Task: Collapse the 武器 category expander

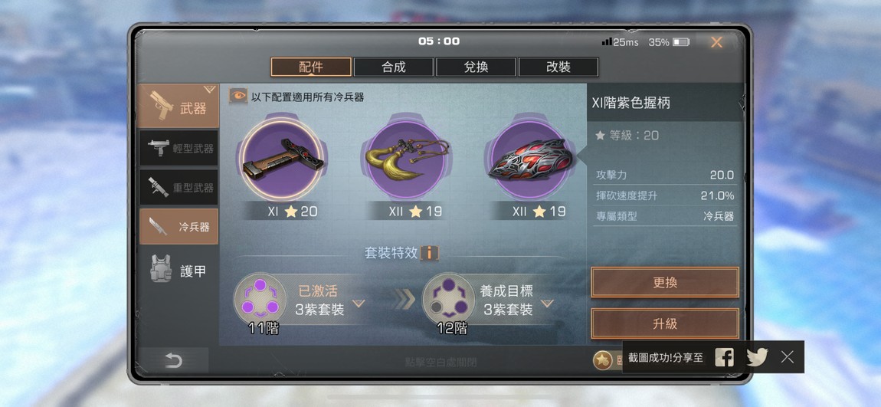Action: pos(210,89)
